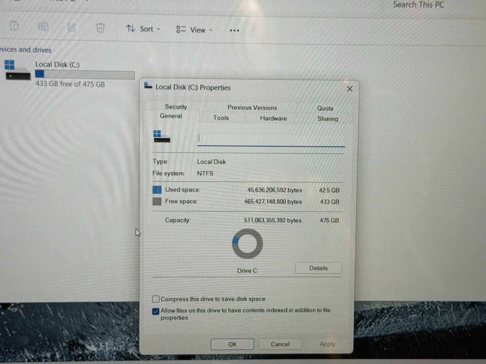Click '433 GB free of 475 GB' text
The width and height of the screenshot is (486, 364).
pyautogui.click(x=70, y=84)
